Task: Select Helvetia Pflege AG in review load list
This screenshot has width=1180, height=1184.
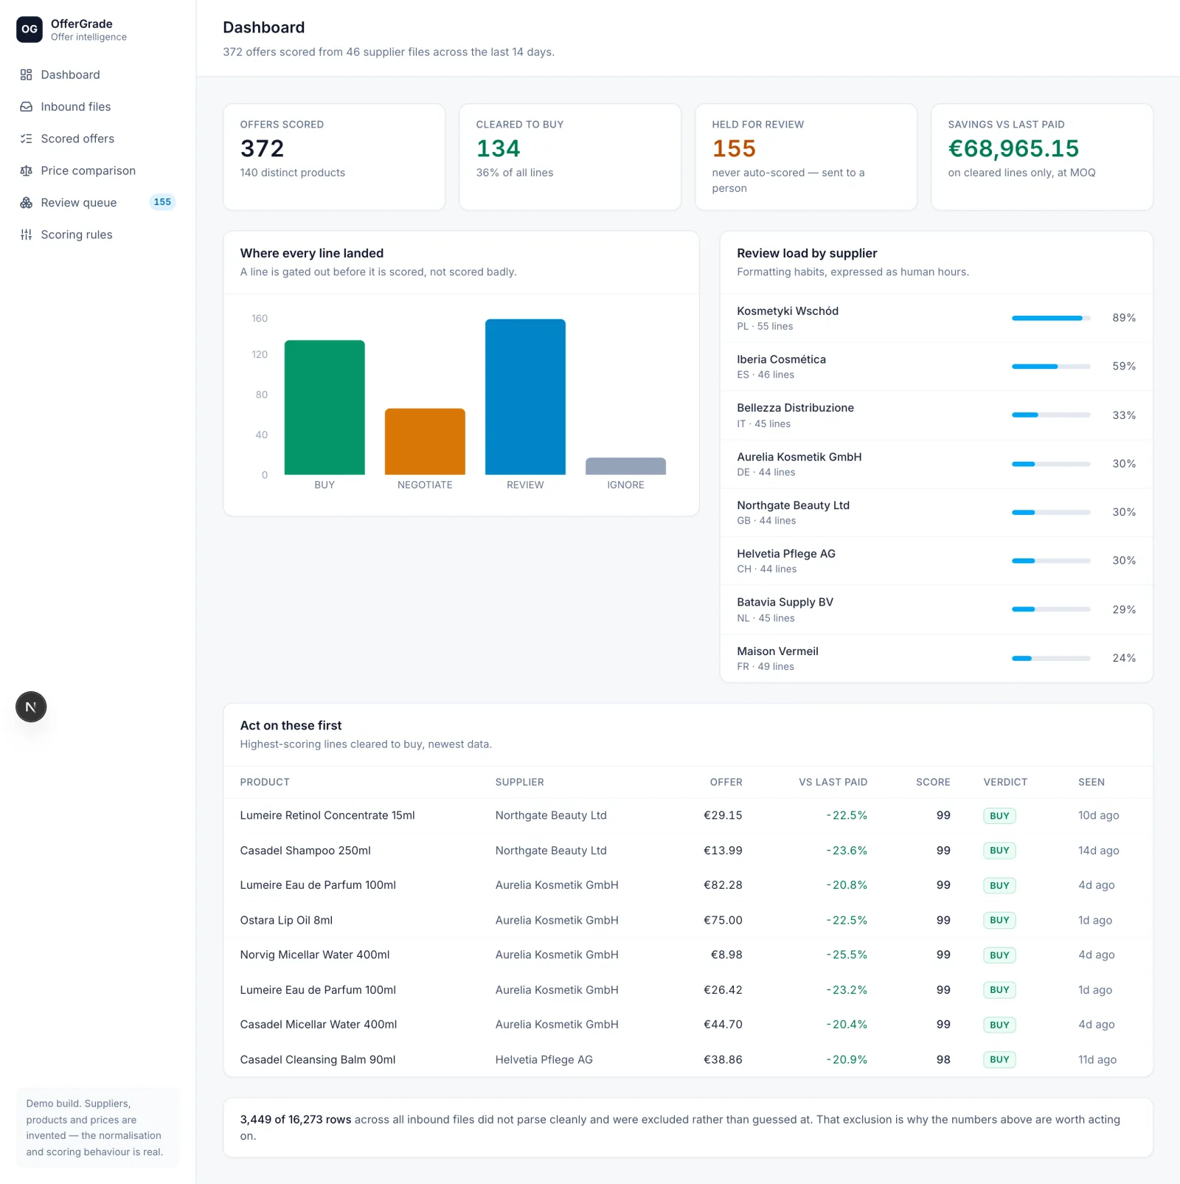Action: [x=786, y=554]
